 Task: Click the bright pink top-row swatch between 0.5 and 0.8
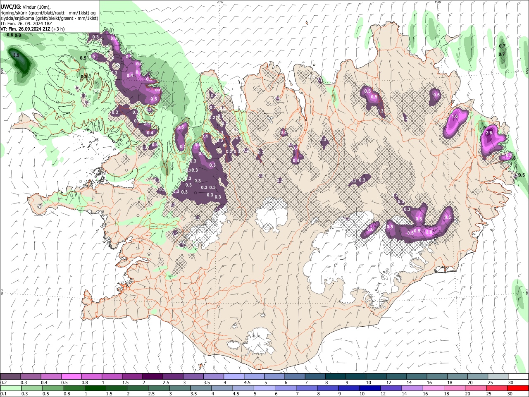point(71,376)
